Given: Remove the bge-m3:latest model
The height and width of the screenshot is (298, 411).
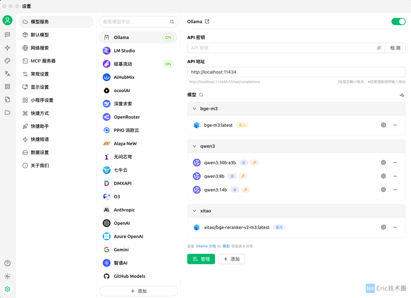Looking at the screenshot, I should tap(395, 125).
